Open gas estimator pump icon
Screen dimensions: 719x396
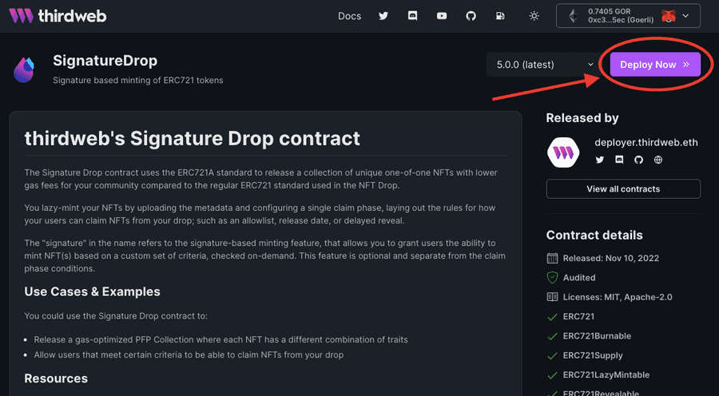click(x=500, y=16)
